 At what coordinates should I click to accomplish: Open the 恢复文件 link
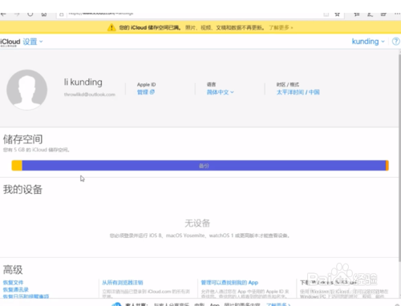[x=14, y=283]
